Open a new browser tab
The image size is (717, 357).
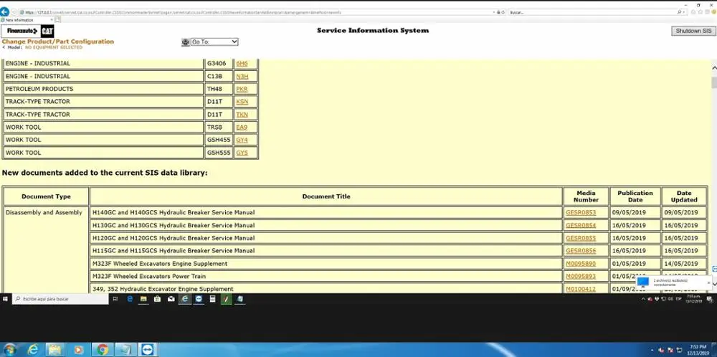[58, 19]
